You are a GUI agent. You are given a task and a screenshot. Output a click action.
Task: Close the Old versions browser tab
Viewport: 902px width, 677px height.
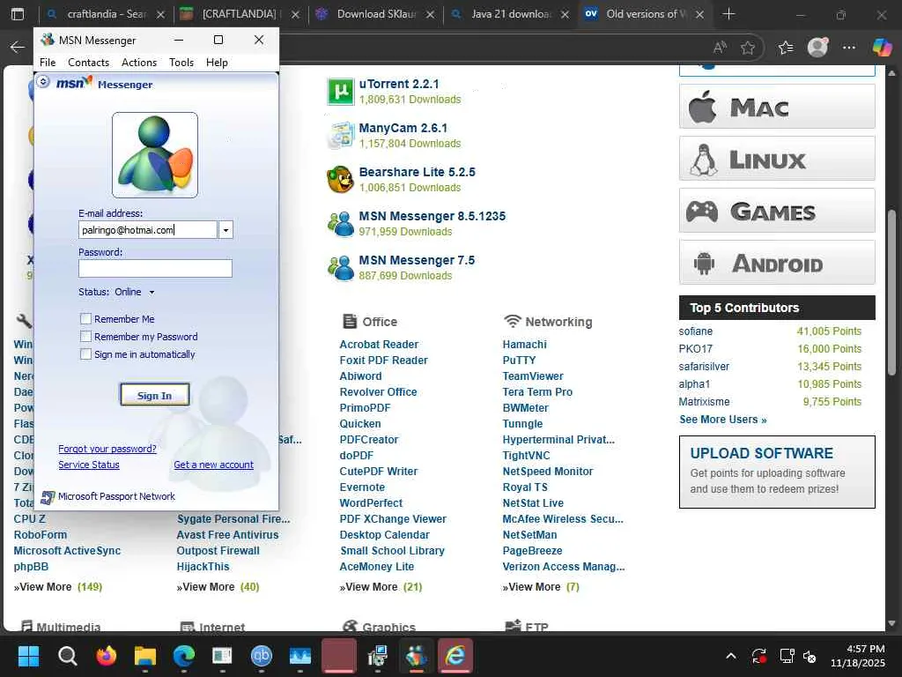point(699,14)
